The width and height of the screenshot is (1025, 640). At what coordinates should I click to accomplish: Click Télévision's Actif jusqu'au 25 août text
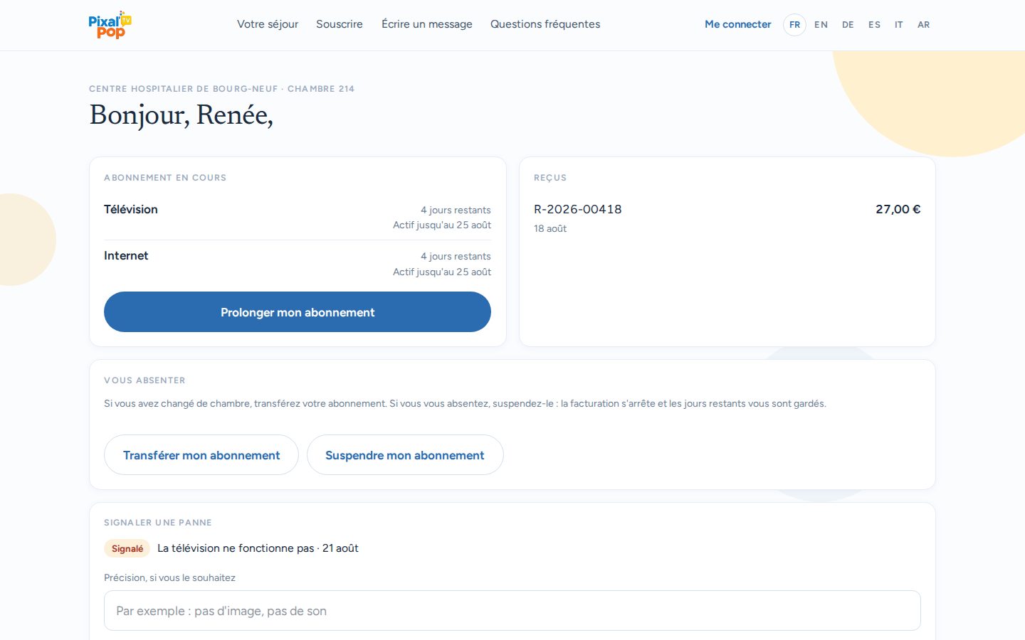point(442,225)
